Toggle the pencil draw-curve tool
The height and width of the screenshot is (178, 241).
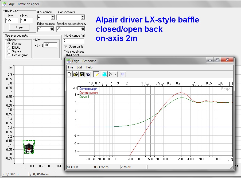(96, 74)
